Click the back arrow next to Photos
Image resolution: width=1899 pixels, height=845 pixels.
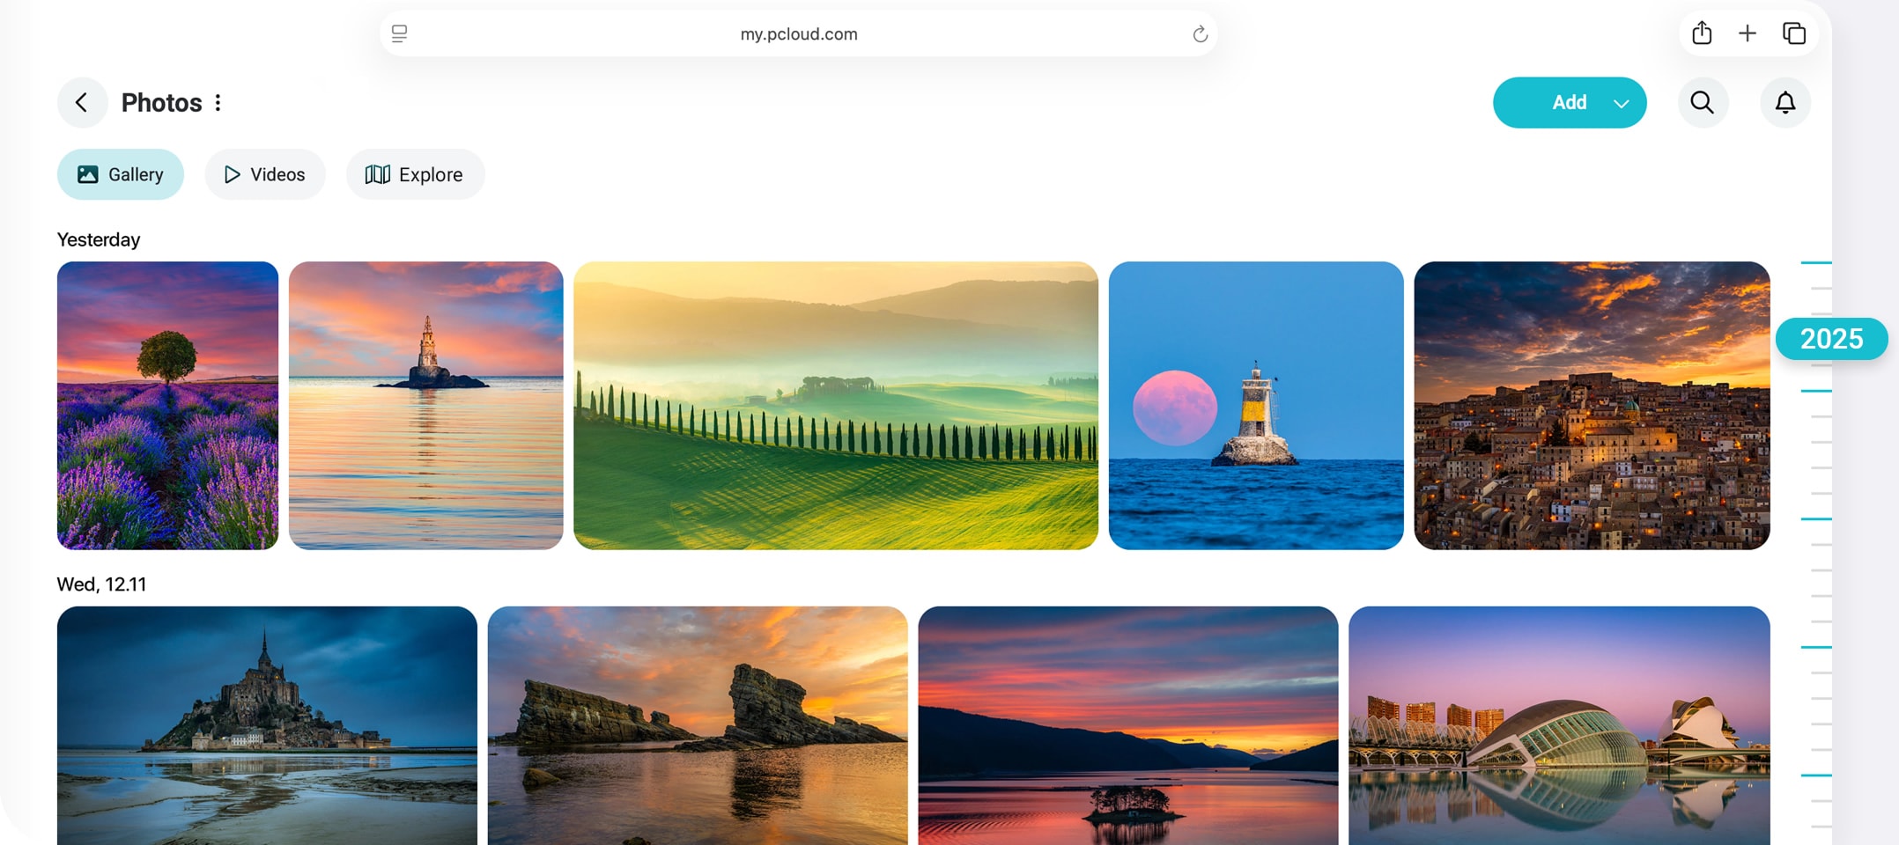click(82, 103)
